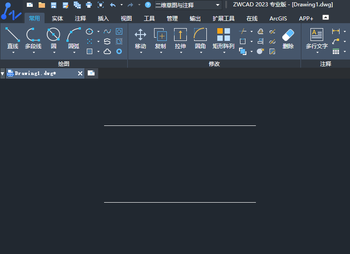Click the region tool icon
The image size is (350, 254).
pos(119,31)
